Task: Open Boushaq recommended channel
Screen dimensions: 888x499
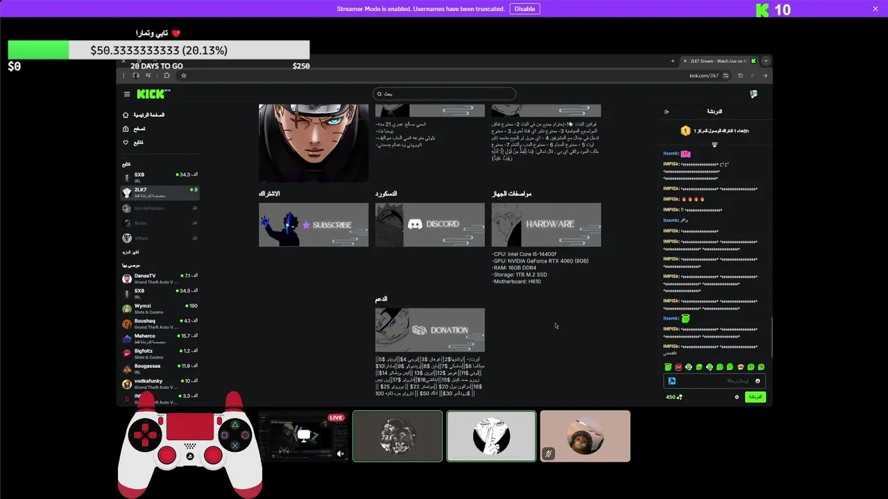Action: tap(160, 324)
